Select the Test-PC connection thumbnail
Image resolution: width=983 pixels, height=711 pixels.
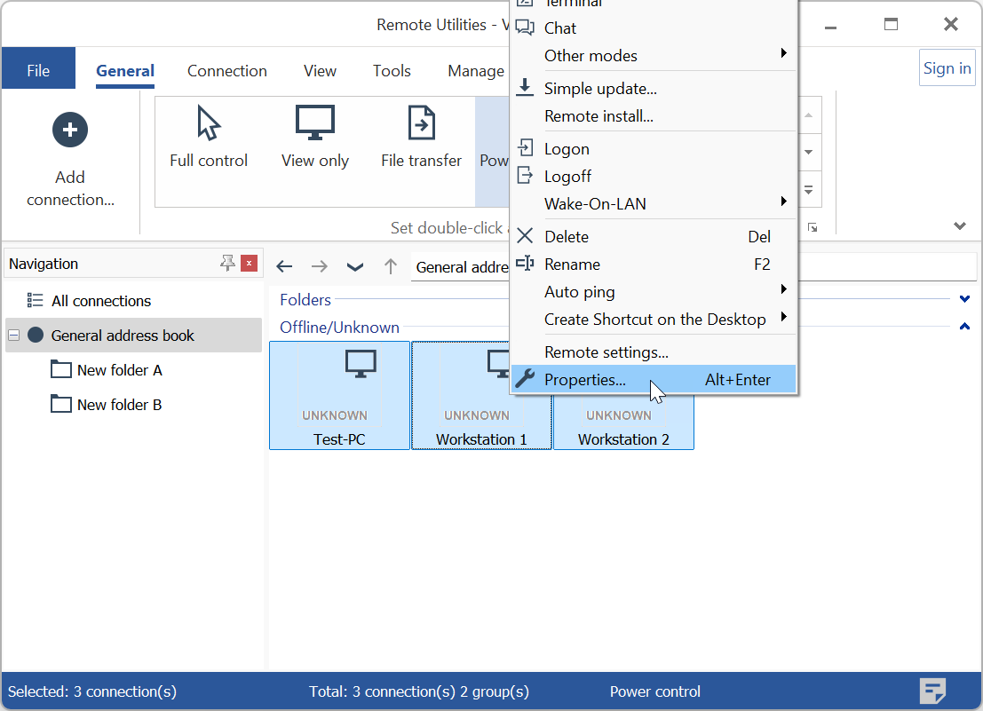pos(339,395)
